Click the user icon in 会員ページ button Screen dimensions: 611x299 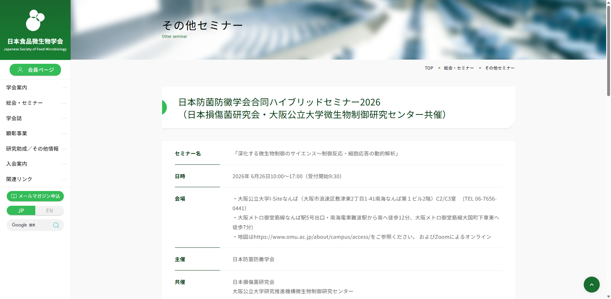(x=20, y=70)
